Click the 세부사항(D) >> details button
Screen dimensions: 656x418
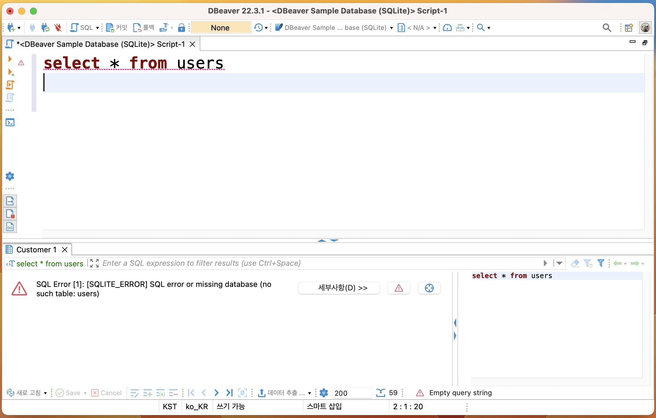pyautogui.click(x=339, y=288)
